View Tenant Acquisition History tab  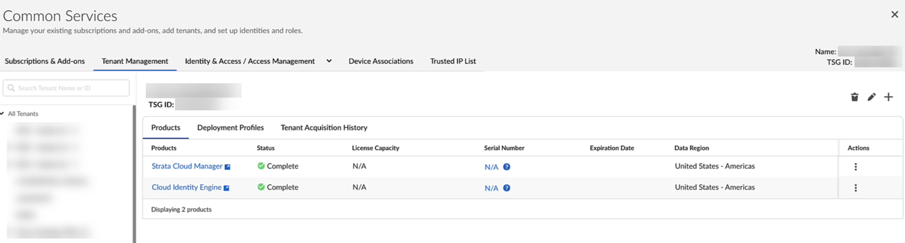tap(324, 127)
